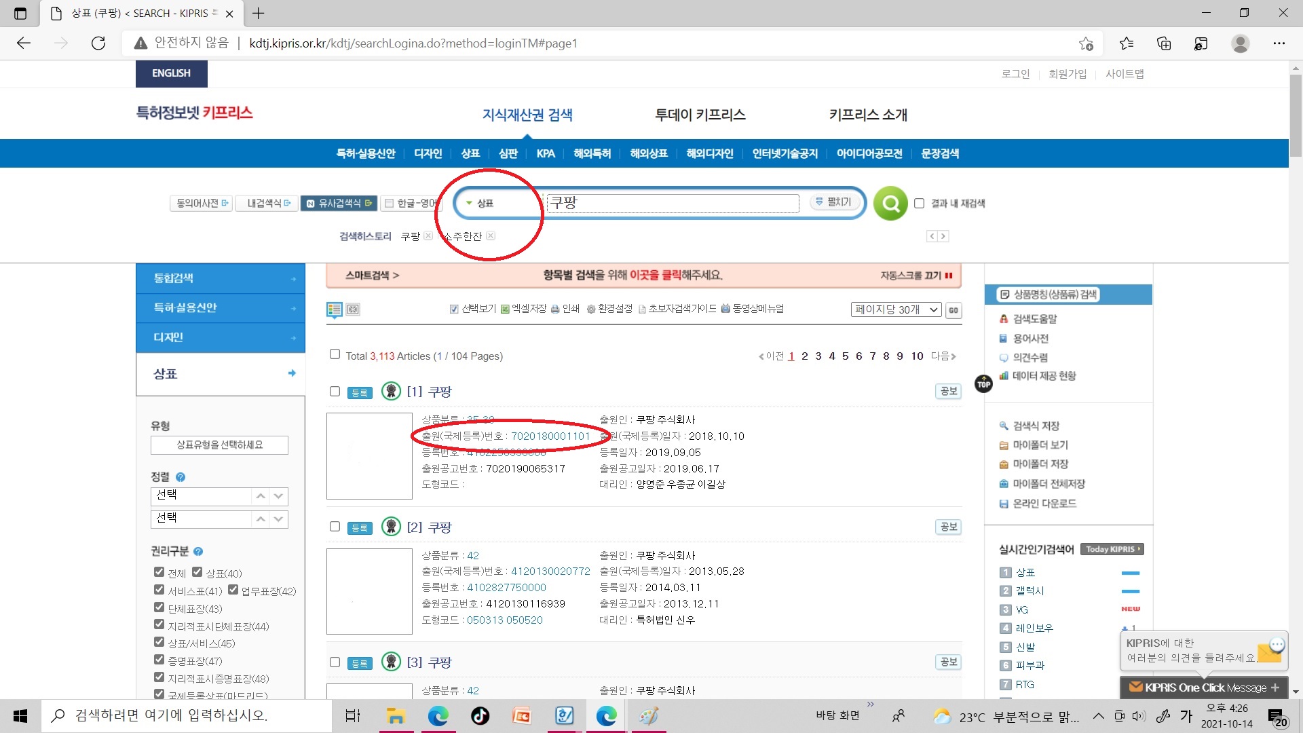Switch to list view icon
Image resolution: width=1303 pixels, height=733 pixels.
pyautogui.click(x=334, y=309)
